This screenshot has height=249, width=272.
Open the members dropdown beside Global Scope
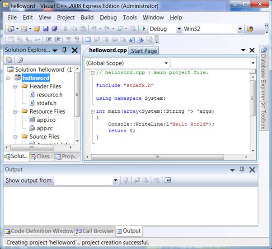pos(253,63)
